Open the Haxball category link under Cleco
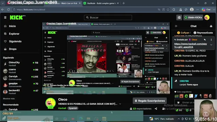The width and height of the screenshot is (217, 122). [62, 108]
